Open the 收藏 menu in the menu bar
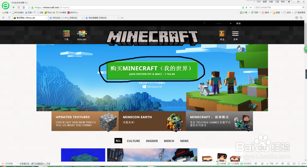 pos(271,2)
